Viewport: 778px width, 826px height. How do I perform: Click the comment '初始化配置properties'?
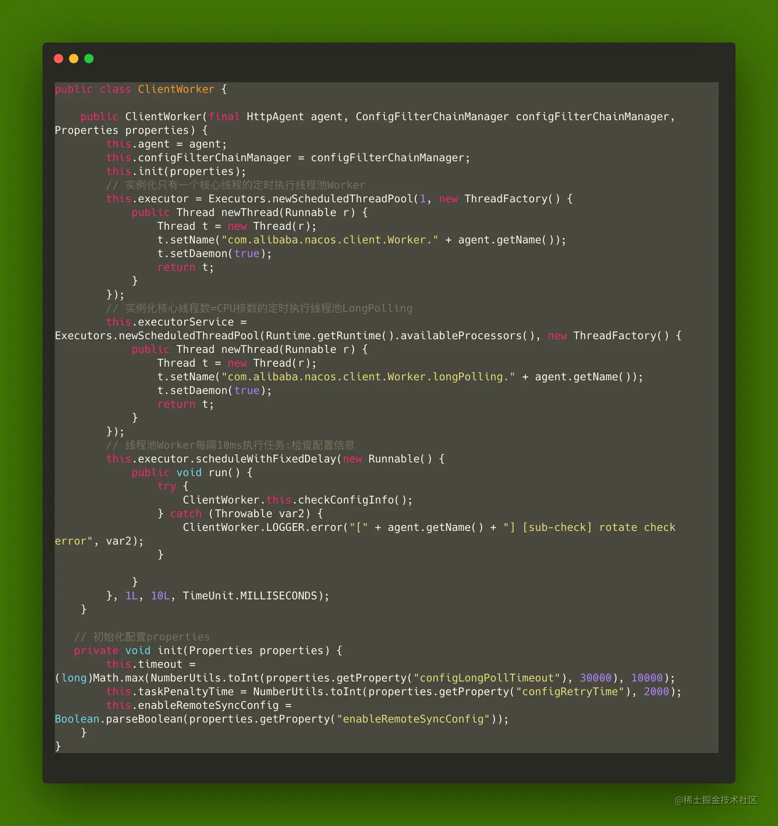[x=142, y=637]
